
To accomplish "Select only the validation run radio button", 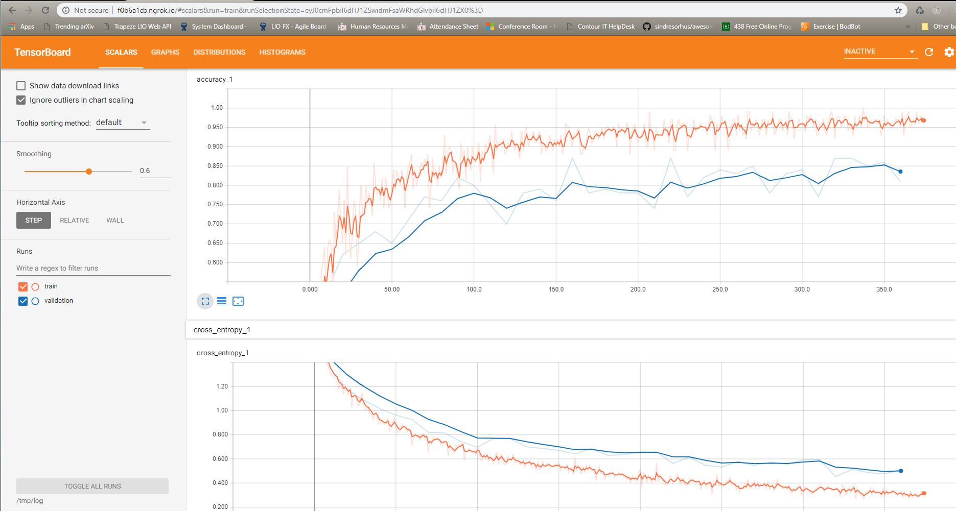I will 35,301.
